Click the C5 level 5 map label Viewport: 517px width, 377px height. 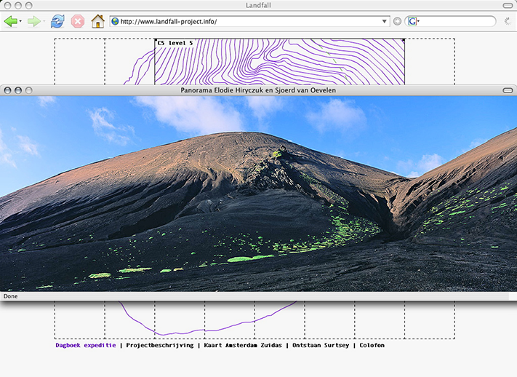pos(175,43)
